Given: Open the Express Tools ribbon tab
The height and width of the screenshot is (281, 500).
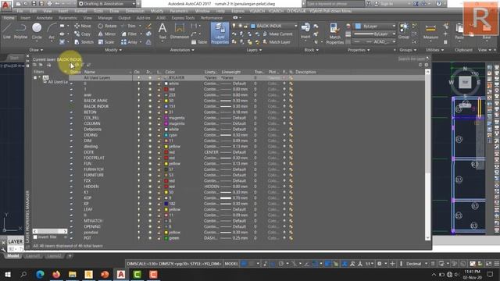Looking at the screenshot, I should (x=183, y=18).
